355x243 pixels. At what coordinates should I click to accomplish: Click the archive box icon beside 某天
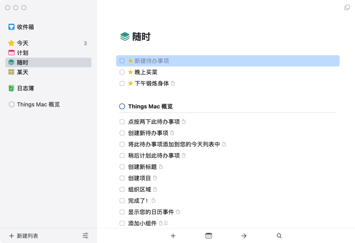click(x=11, y=72)
